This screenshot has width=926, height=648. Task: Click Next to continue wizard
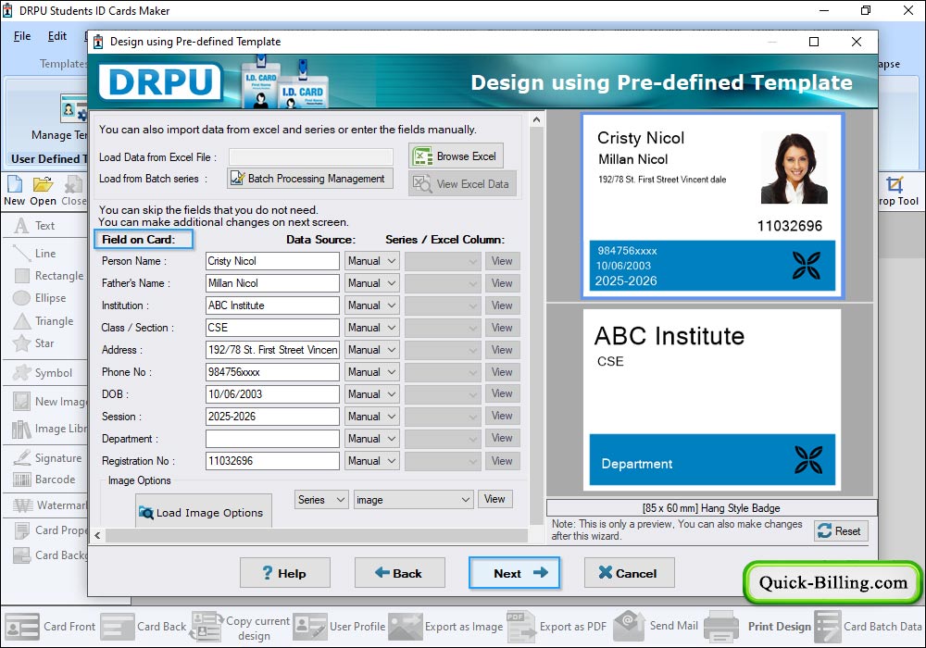coord(514,572)
